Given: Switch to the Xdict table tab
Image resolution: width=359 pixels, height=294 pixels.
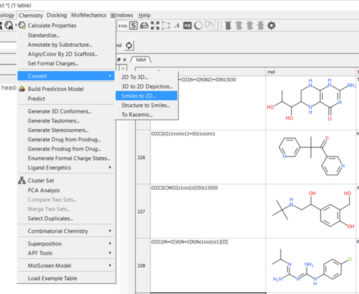Looking at the screenshot, I should 141,60.
